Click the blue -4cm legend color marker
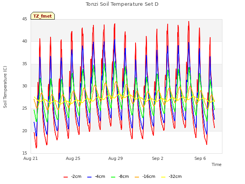Screen dimensions: 245x184 click(89, 177)
